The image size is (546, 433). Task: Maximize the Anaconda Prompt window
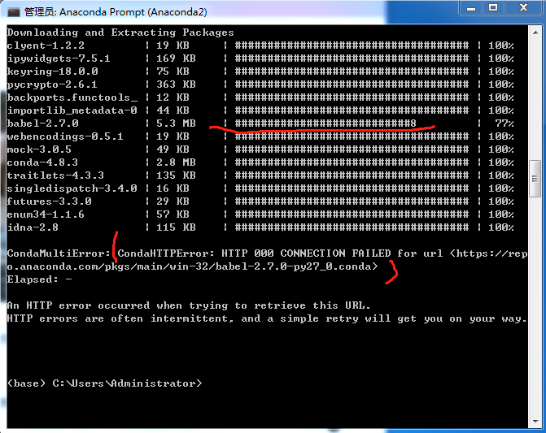pos(492,9)
